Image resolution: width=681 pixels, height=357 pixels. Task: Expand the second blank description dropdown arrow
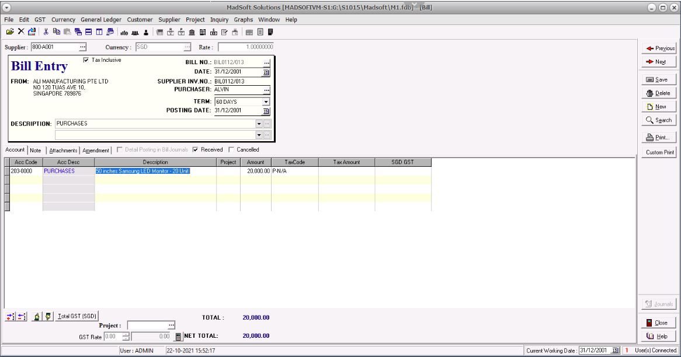point(259,135)
